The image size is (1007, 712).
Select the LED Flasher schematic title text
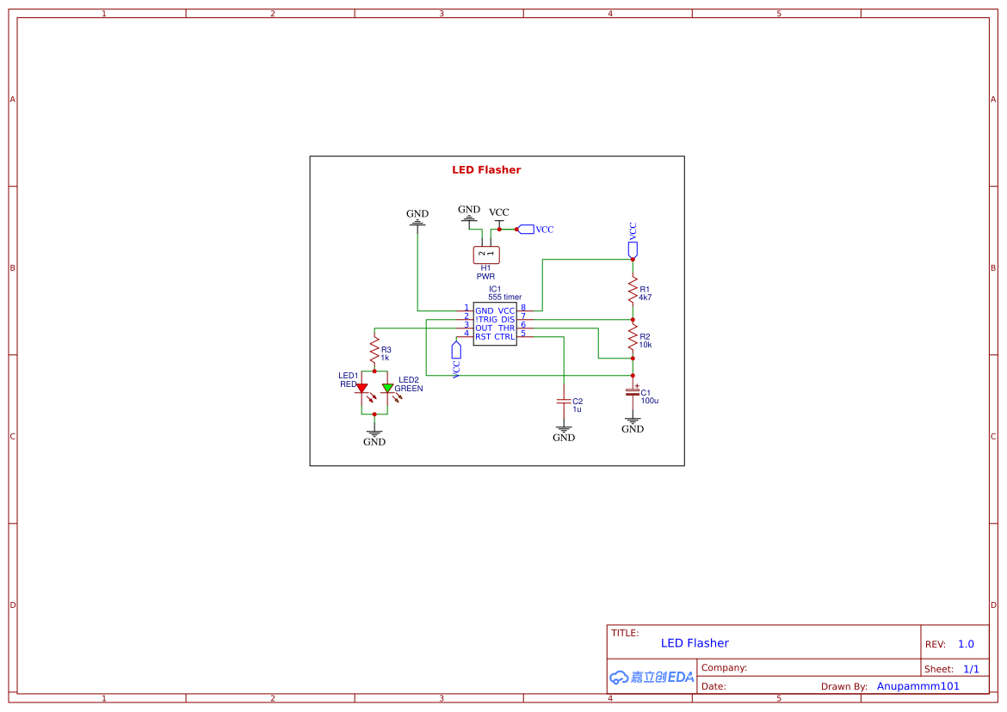(x=486, y=169)
